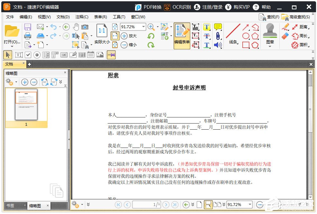Click 注册/登录 to register or log in
The image size is (317, 214).
click(x=209, y=7)
